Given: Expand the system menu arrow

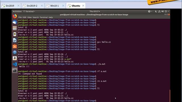Looking at the screenshot, I should tap(168, 11).
